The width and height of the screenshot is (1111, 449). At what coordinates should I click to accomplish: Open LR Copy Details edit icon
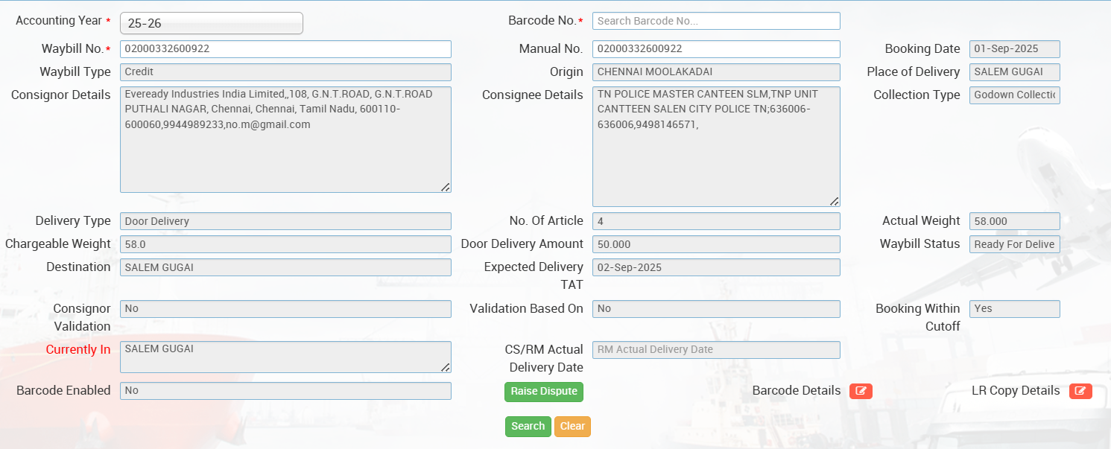[1080, 391]
